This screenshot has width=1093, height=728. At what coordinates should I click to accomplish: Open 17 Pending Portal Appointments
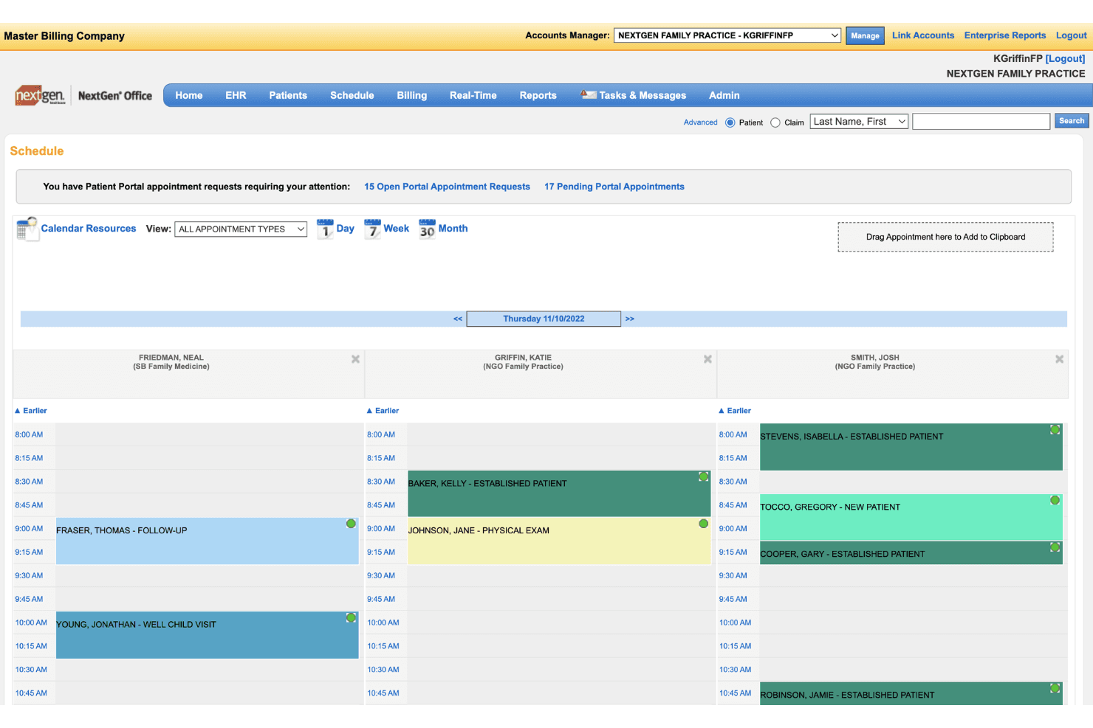click(614, 187)
